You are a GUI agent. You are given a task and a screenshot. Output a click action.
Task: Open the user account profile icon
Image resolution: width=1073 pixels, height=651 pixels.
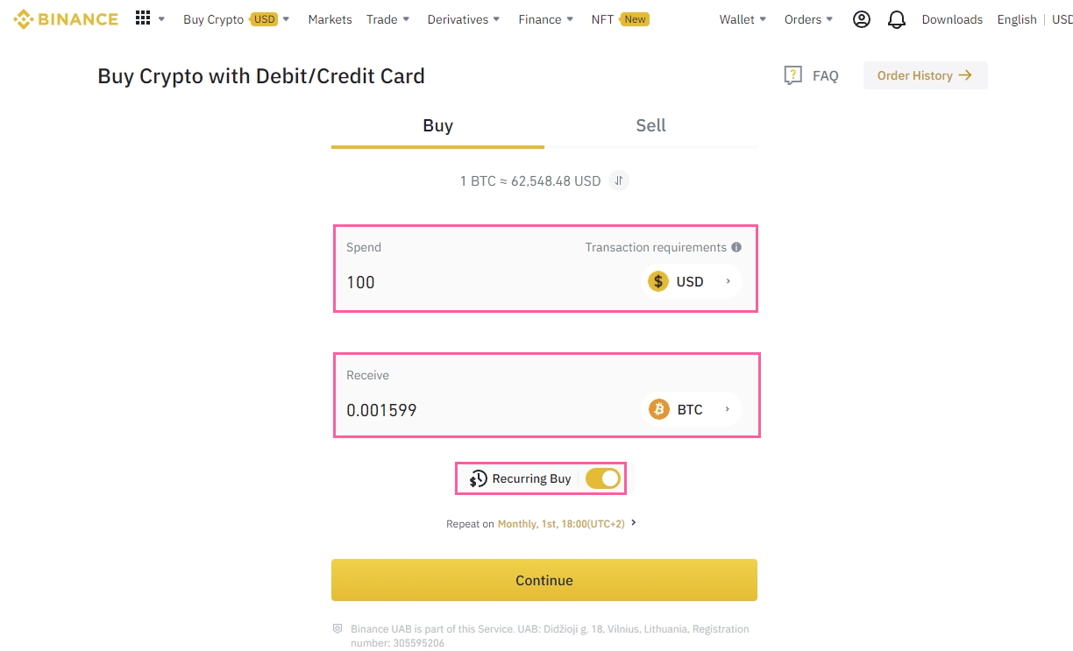click(x=861, y=19)
